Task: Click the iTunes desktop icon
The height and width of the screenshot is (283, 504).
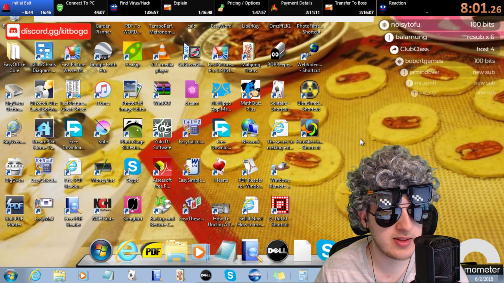Action: (x=103, y=90)
